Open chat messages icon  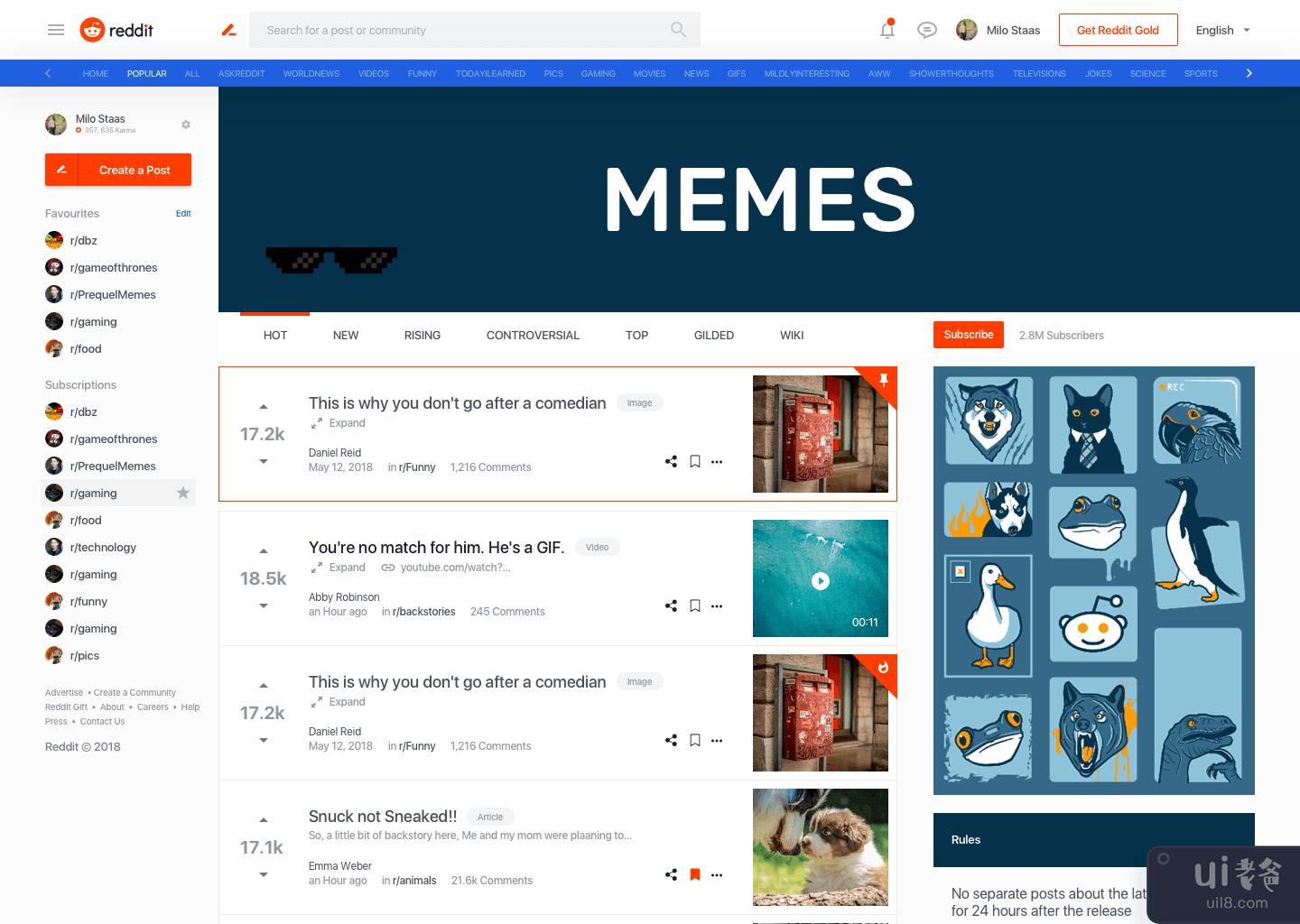[x=927, y=30]
